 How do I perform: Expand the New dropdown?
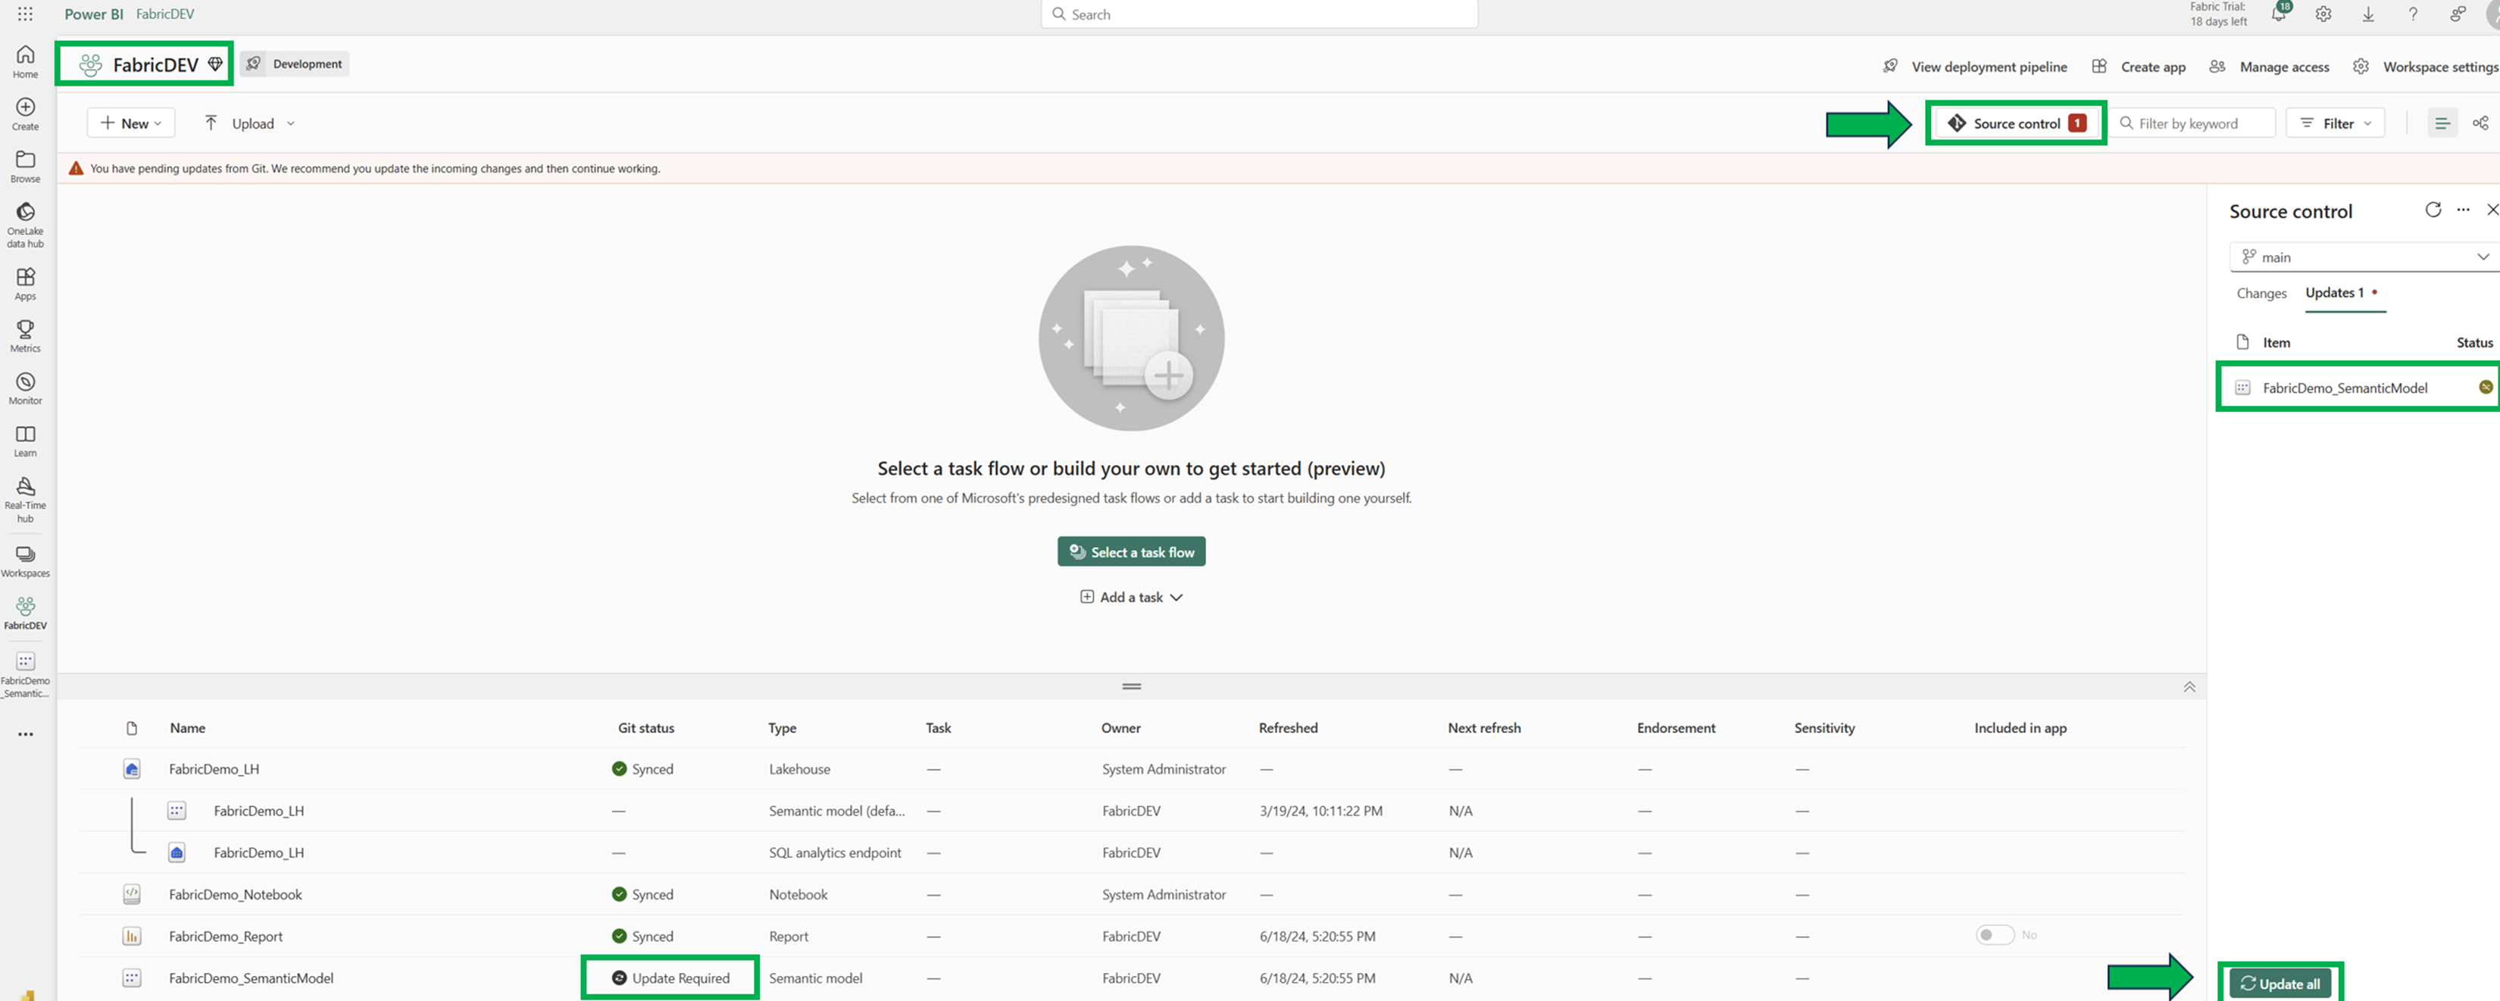coord(131,123)
